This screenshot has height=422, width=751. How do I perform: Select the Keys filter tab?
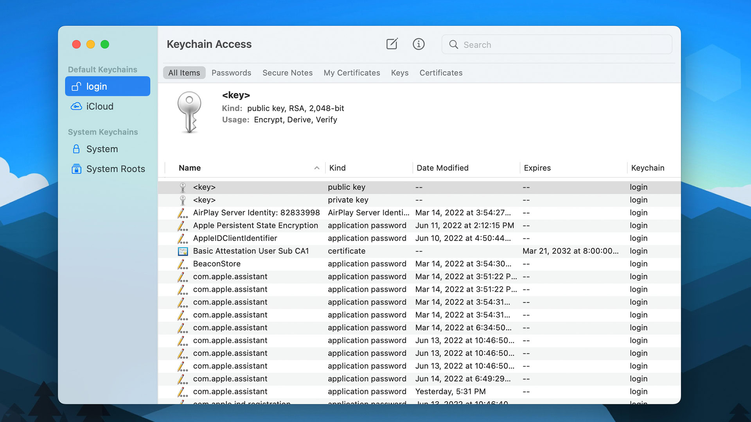[399, 73]
